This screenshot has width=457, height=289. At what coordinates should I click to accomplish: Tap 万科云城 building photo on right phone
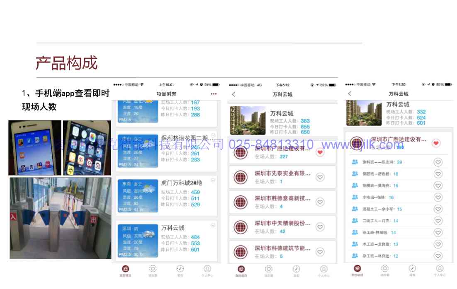click(x=364, y=113)
